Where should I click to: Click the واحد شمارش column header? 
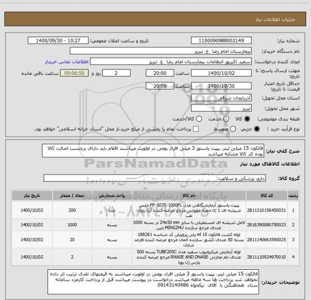(112, 196)
